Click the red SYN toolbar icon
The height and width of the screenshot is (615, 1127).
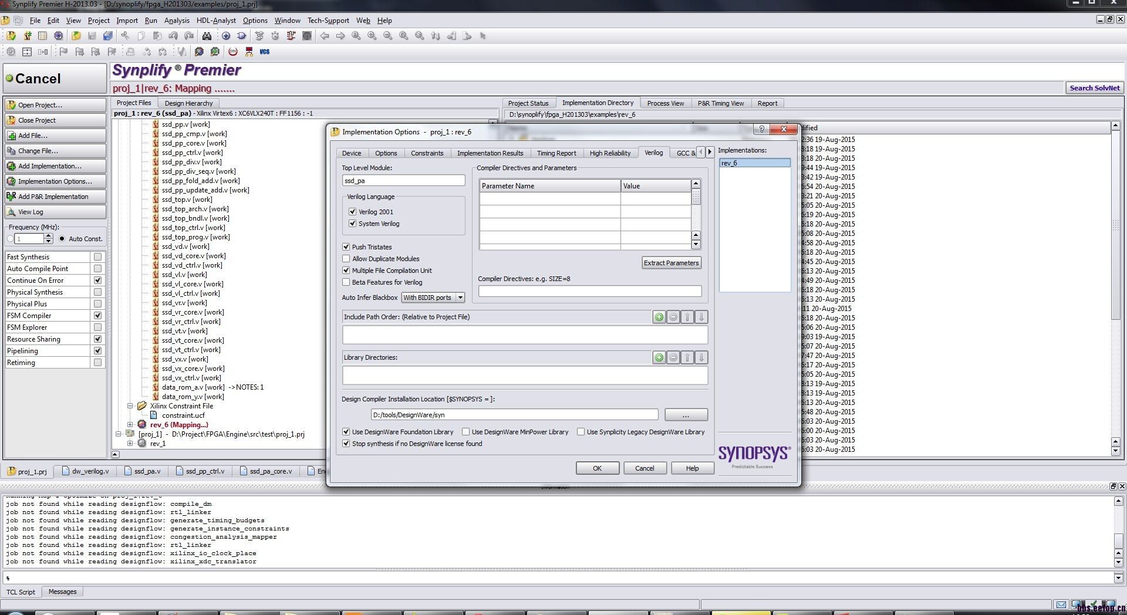click(x=233, y=52)
